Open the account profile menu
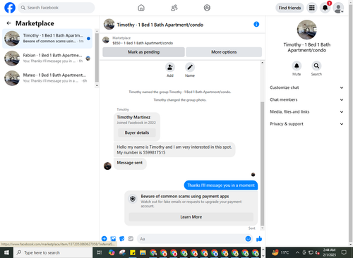 [338, 8]
